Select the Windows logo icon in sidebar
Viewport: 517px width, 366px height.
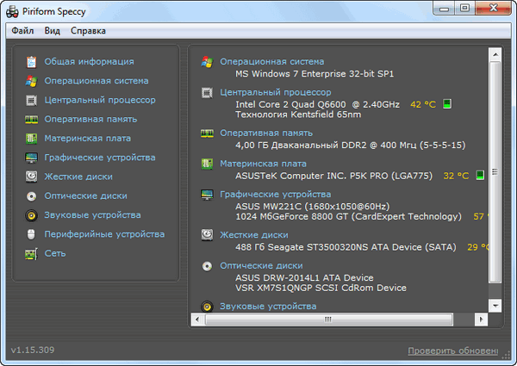[x=31, y=81]
